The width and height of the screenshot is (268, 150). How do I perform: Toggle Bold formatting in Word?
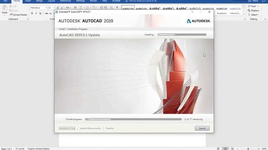[32, 13]
